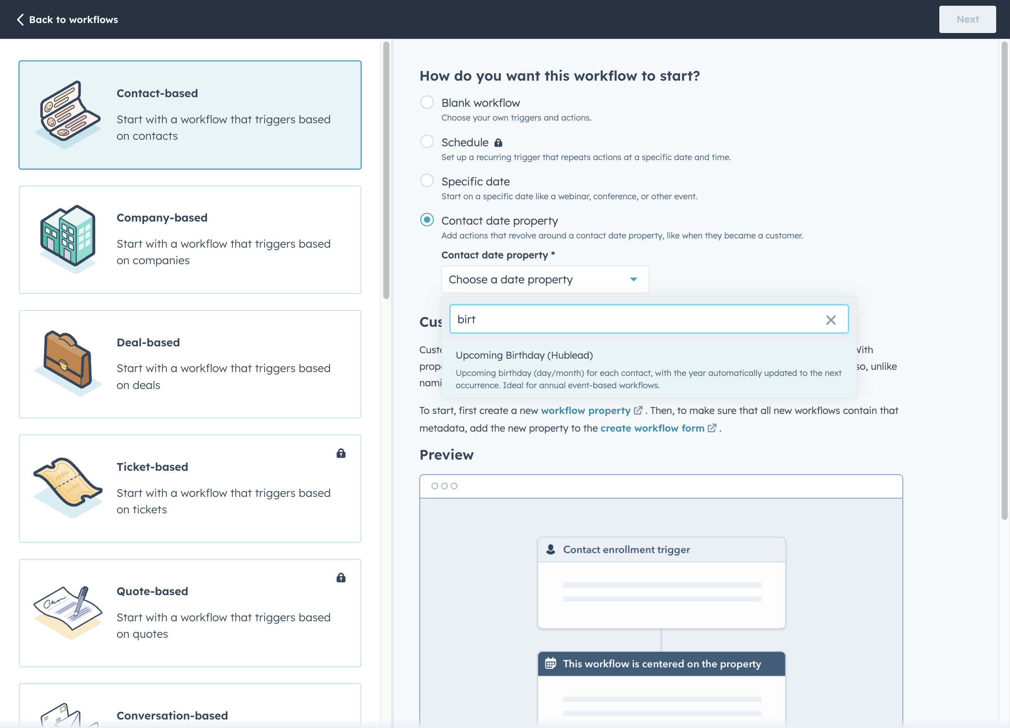Click the dropdown caret arrow of date property
Image resolution: width=1010 pixels, height=728 pixels.
(633, 280)
